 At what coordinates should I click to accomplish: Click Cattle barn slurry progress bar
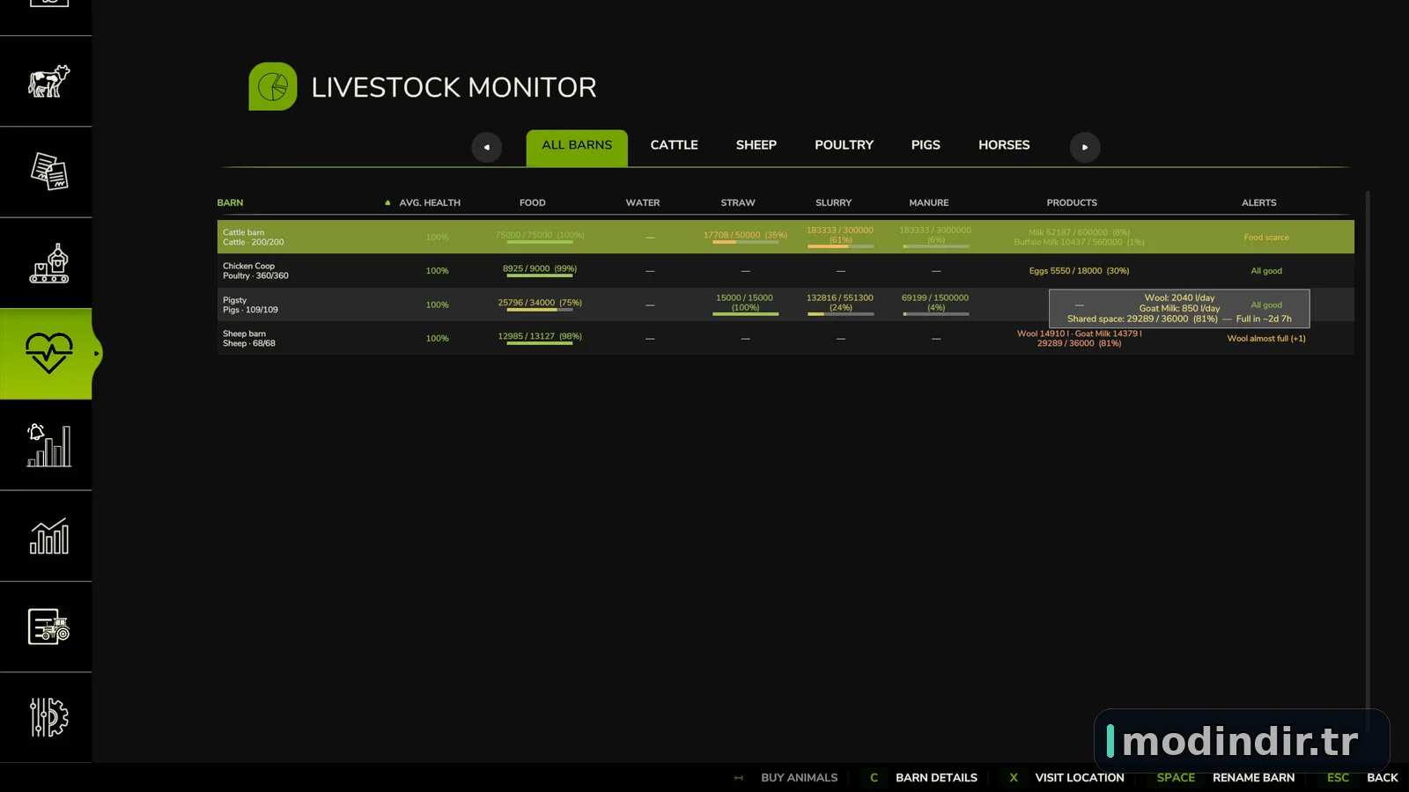(x=841, y=246)
